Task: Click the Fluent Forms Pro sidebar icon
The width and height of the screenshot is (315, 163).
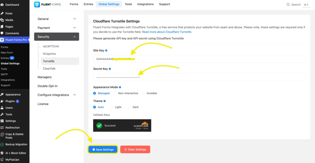Action: (2, 40)
